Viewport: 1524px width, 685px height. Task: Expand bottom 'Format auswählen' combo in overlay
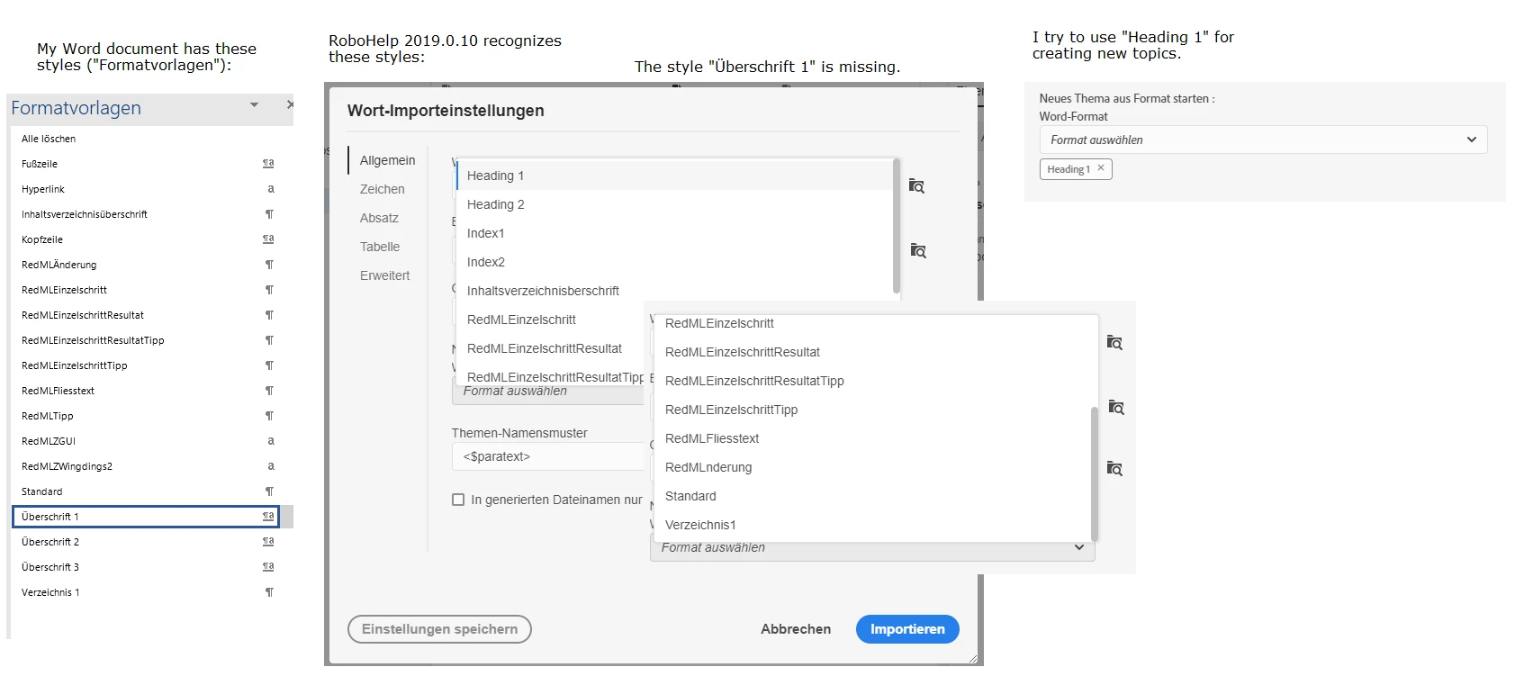point(872,547)
